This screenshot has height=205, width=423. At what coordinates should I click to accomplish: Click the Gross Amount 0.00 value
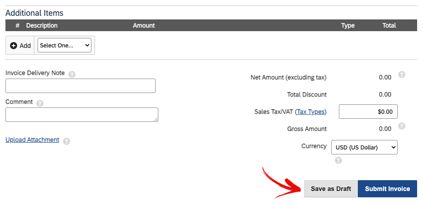coord(385,129)
